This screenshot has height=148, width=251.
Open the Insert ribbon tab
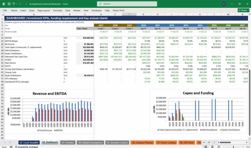(x=23, y=10)
